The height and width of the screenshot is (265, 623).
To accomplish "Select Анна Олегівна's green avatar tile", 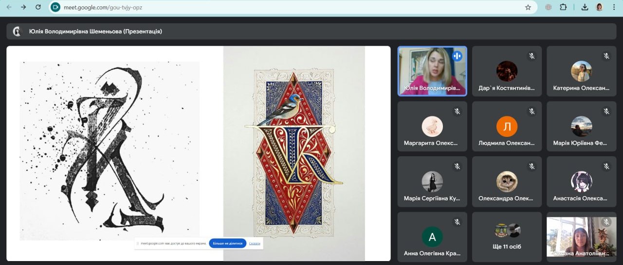I will [432, 236].
